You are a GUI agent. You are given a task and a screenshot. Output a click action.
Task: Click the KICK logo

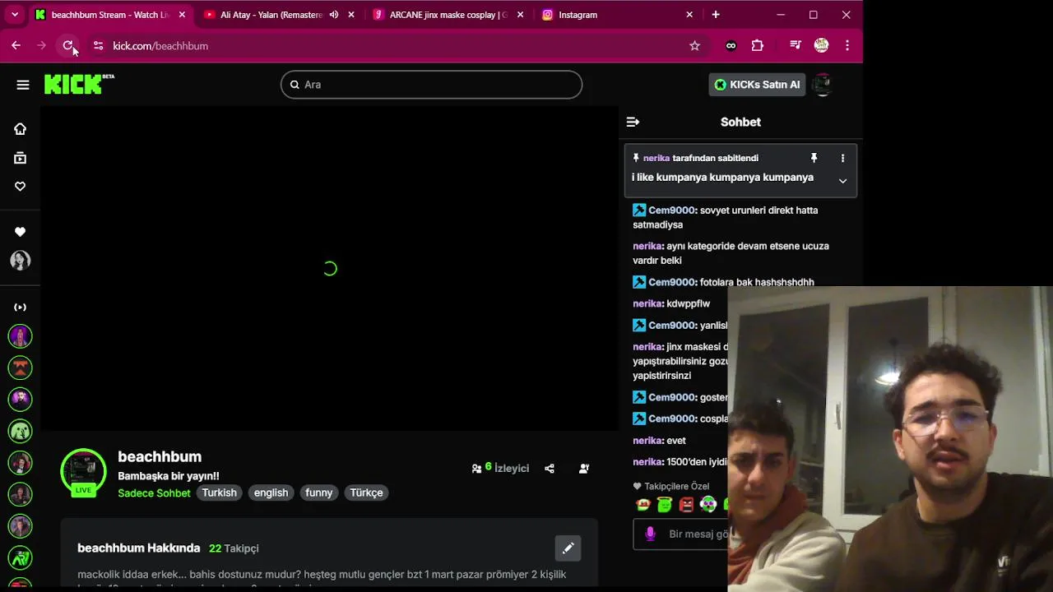79,84
